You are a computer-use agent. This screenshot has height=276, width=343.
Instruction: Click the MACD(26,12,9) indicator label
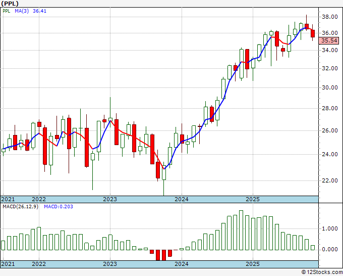tap(20, 207)
